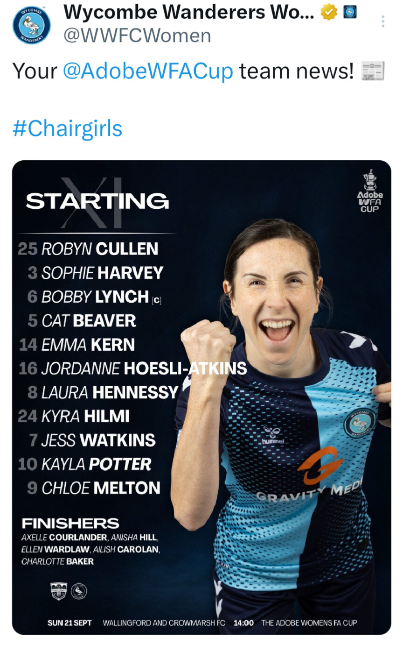The image size is (403, 645).
Task: Click the Adobe WFA Cup logo
Action: coord(370,191)
